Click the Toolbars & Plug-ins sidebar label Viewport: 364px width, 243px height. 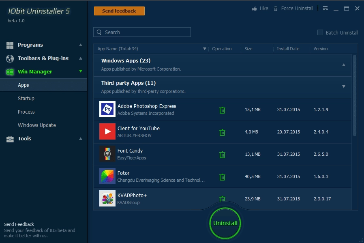pos(43,58)
